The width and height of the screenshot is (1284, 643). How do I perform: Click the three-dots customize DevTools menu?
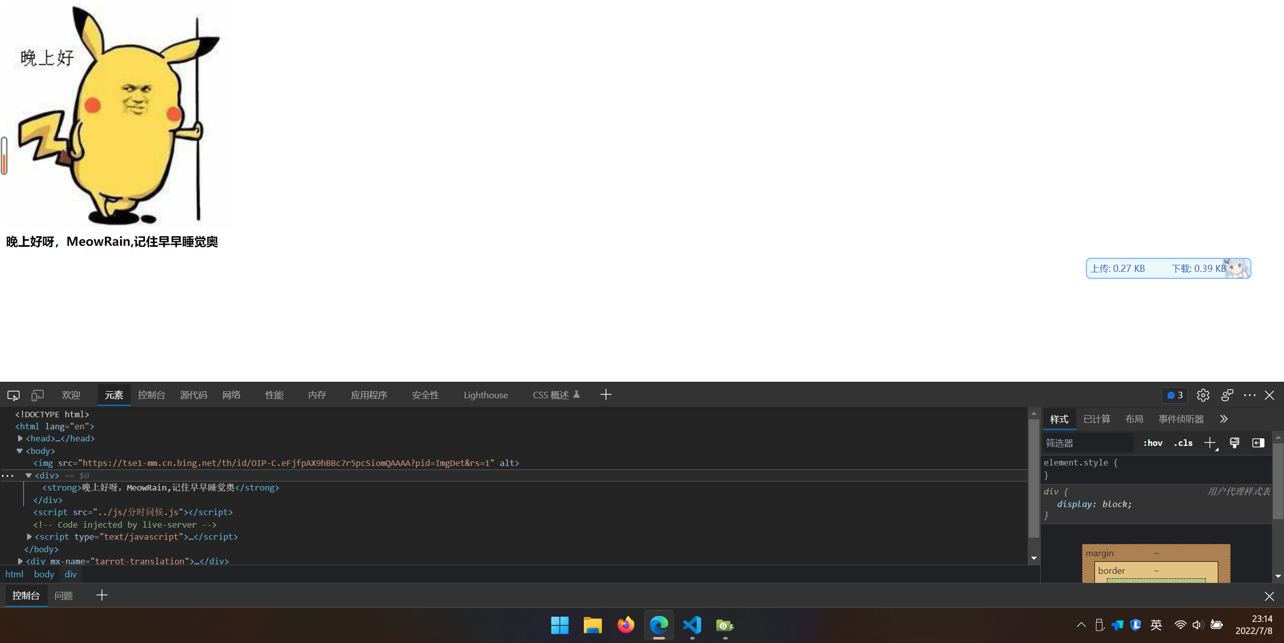pos(1249,395)
